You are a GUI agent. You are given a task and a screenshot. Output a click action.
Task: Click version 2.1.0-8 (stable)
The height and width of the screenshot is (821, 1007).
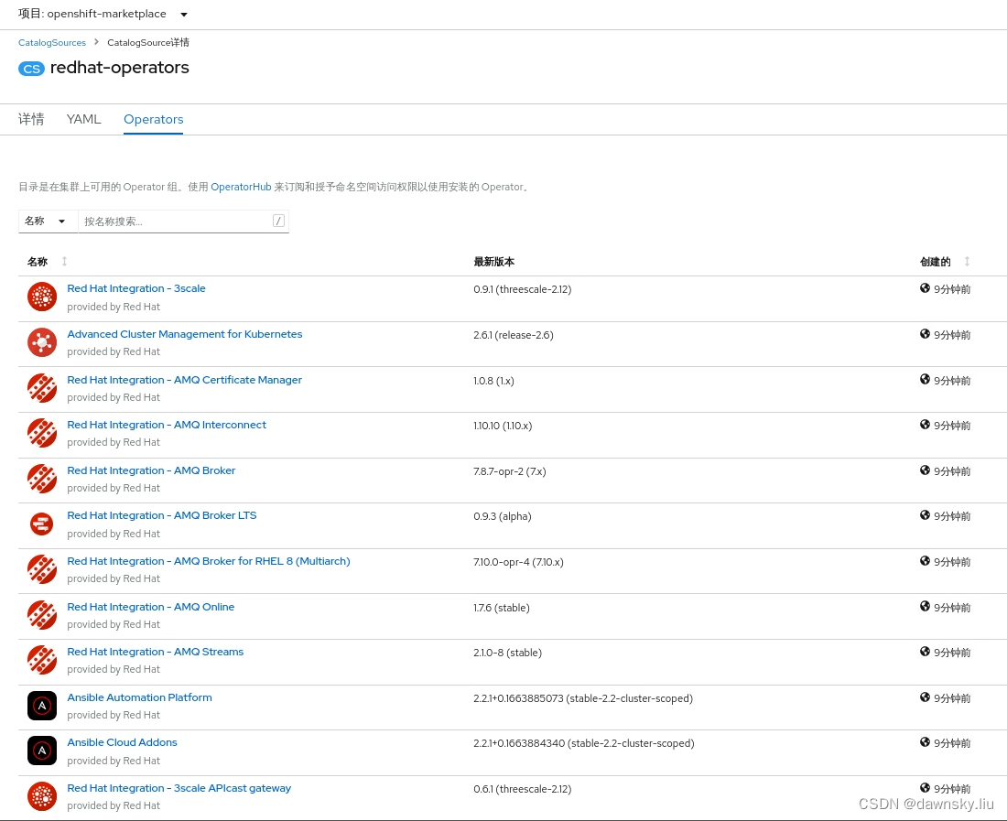507,653
